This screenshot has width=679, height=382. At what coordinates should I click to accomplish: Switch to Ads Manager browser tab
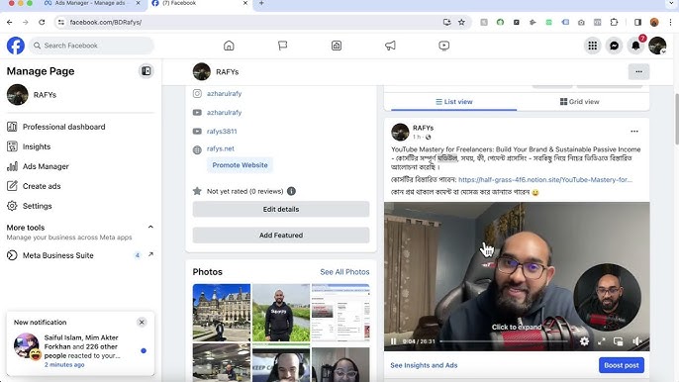click(x=90, y=3)
